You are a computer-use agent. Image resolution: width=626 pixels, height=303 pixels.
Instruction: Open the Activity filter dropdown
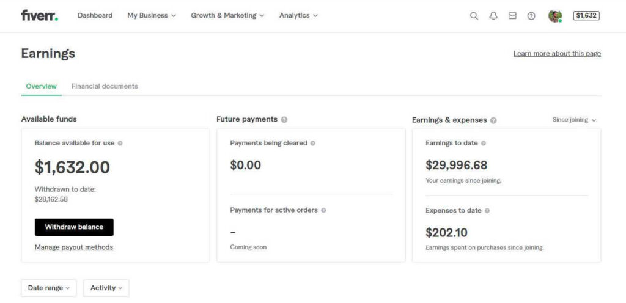106,288
